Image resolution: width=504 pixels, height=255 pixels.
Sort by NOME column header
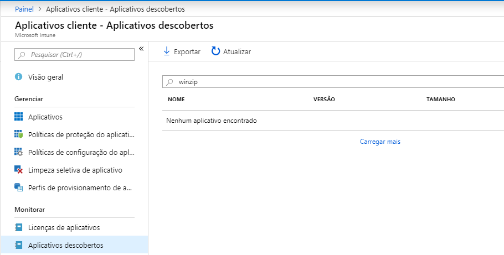(176, 100)
